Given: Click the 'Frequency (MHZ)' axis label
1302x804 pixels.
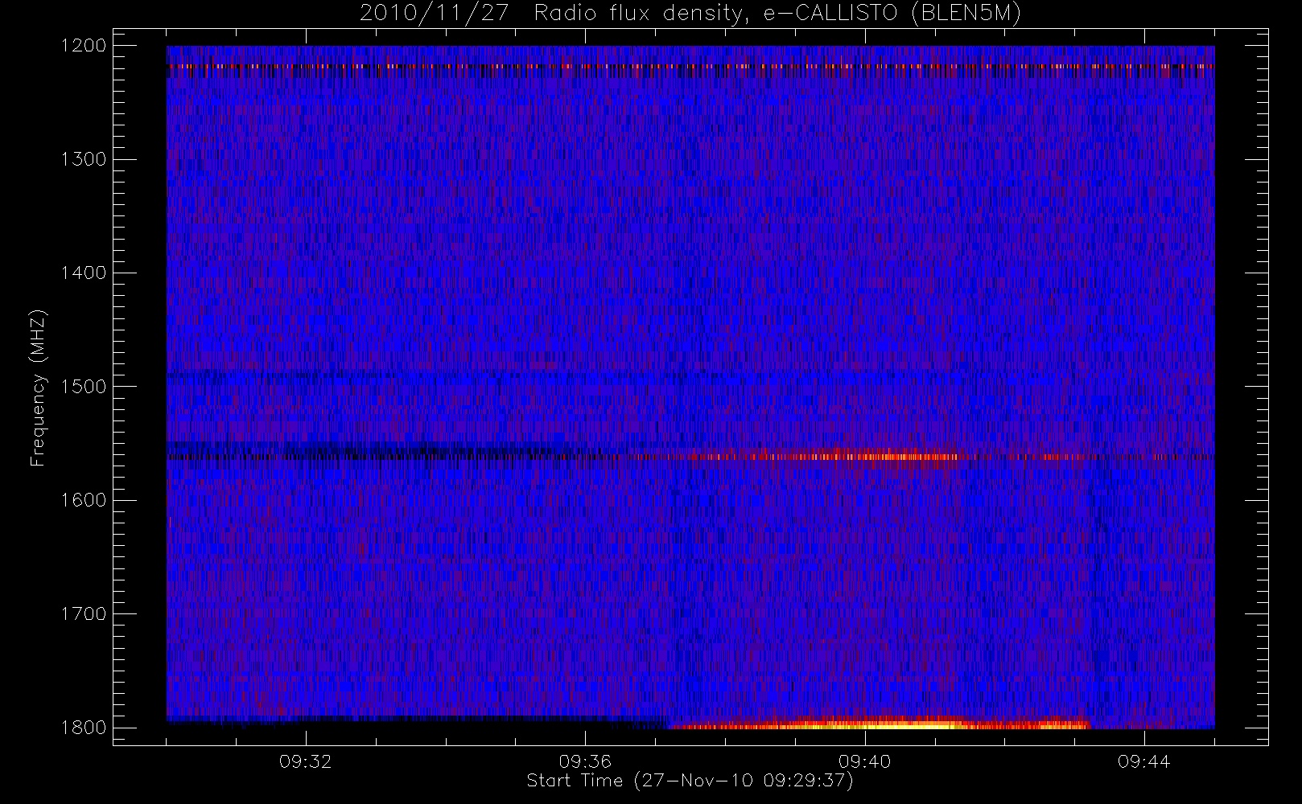Looking at the screenshot, I should coord(37,388).
